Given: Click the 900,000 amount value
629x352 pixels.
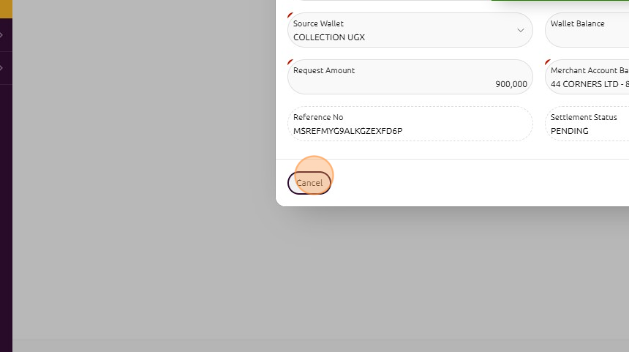Looking at the screenshot, I should [511, 84].
